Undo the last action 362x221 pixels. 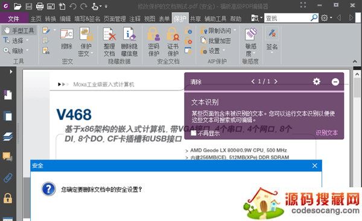[x=73, y=6]
